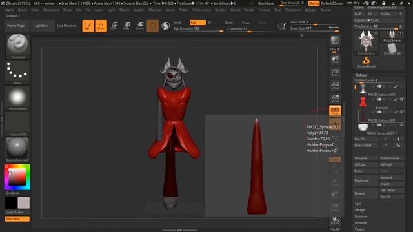
Task: Open the Render menu
Action: 220,10
